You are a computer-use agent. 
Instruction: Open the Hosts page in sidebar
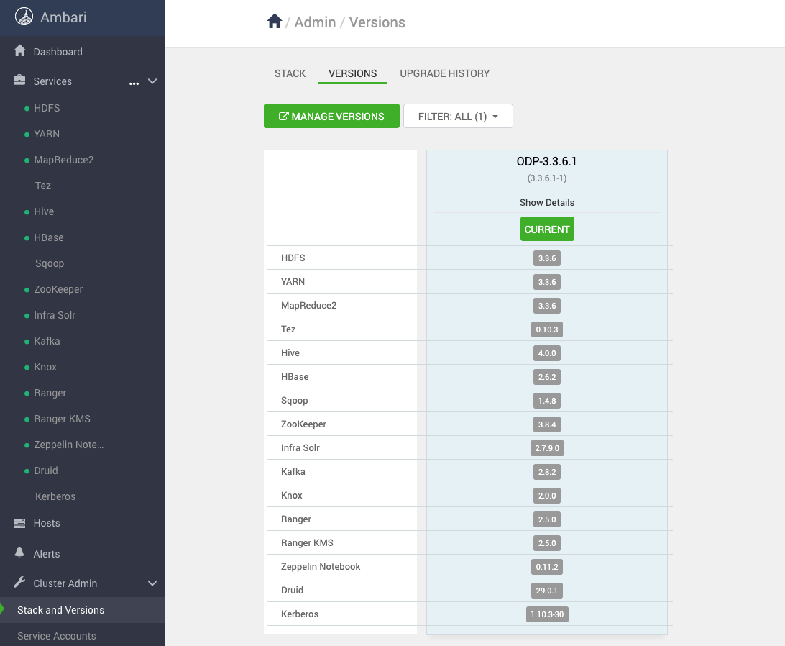pyautogui.click(x=47, y=523)
